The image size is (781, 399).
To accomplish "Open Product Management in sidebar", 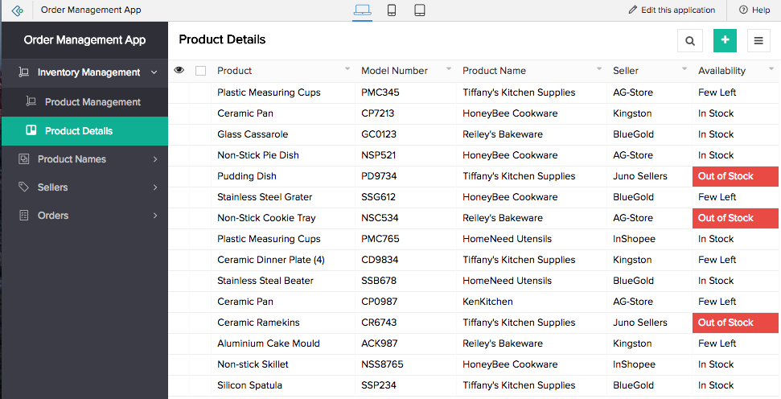I will (x=92, y=102).
